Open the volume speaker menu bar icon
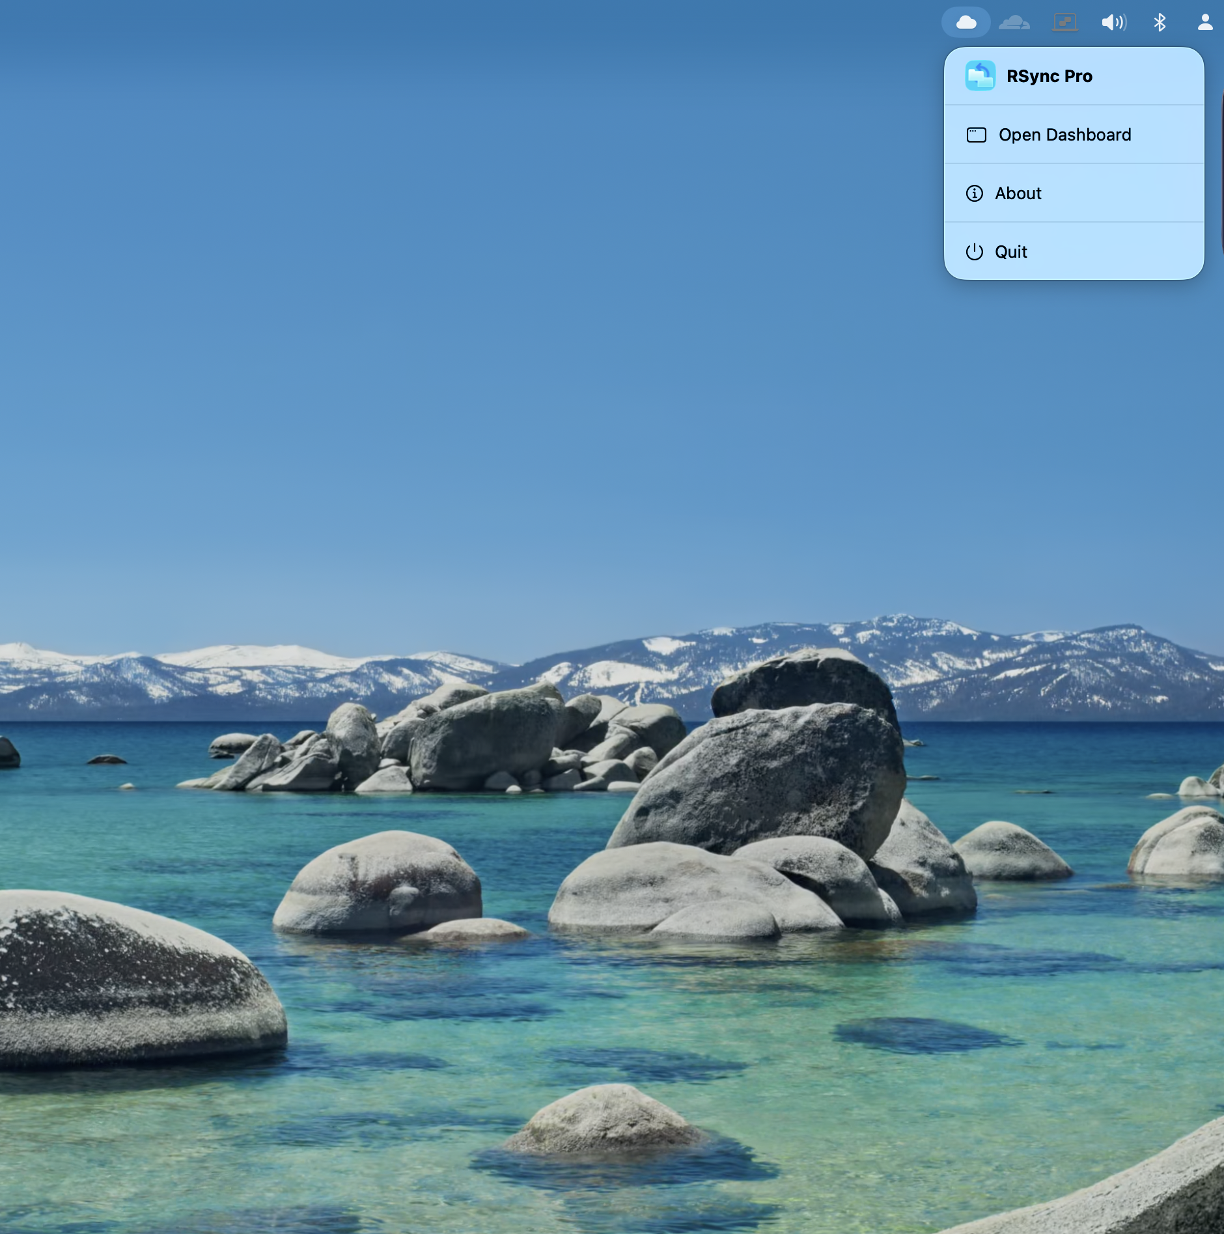This screenshot has height=1234, width=1224. pos(1113,23)
